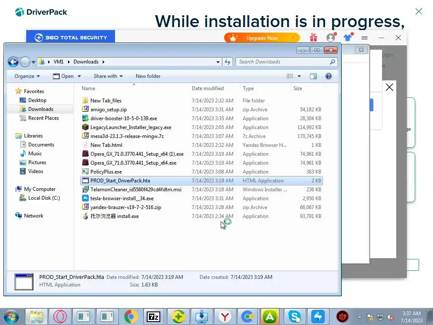Open the account avatar in 360 Total Security
The image size is (433, 325).
point(331,37)
